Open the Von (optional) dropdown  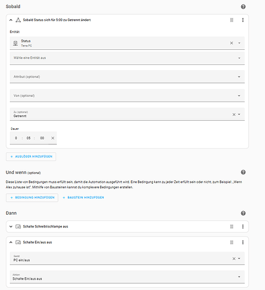127,96
